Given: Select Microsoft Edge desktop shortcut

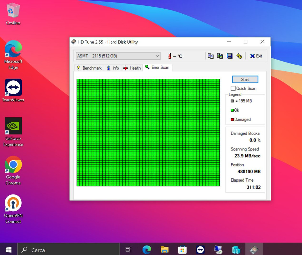Looking at the screenshot, I should pyautogui.click(x=13, y=55).
